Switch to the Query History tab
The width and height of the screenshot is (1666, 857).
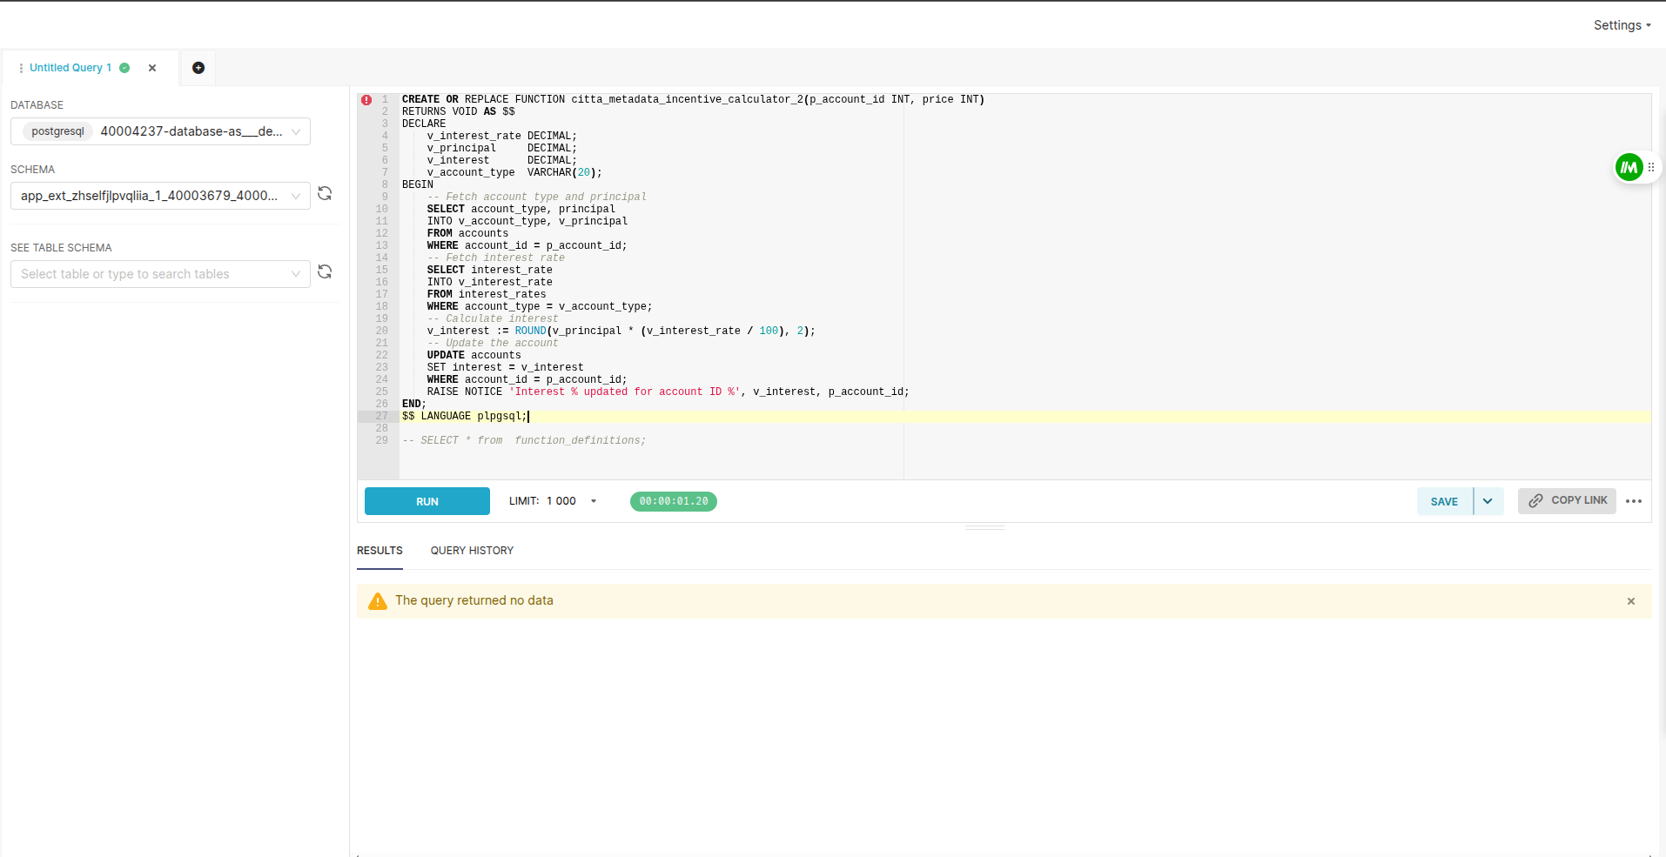point(472,551)
